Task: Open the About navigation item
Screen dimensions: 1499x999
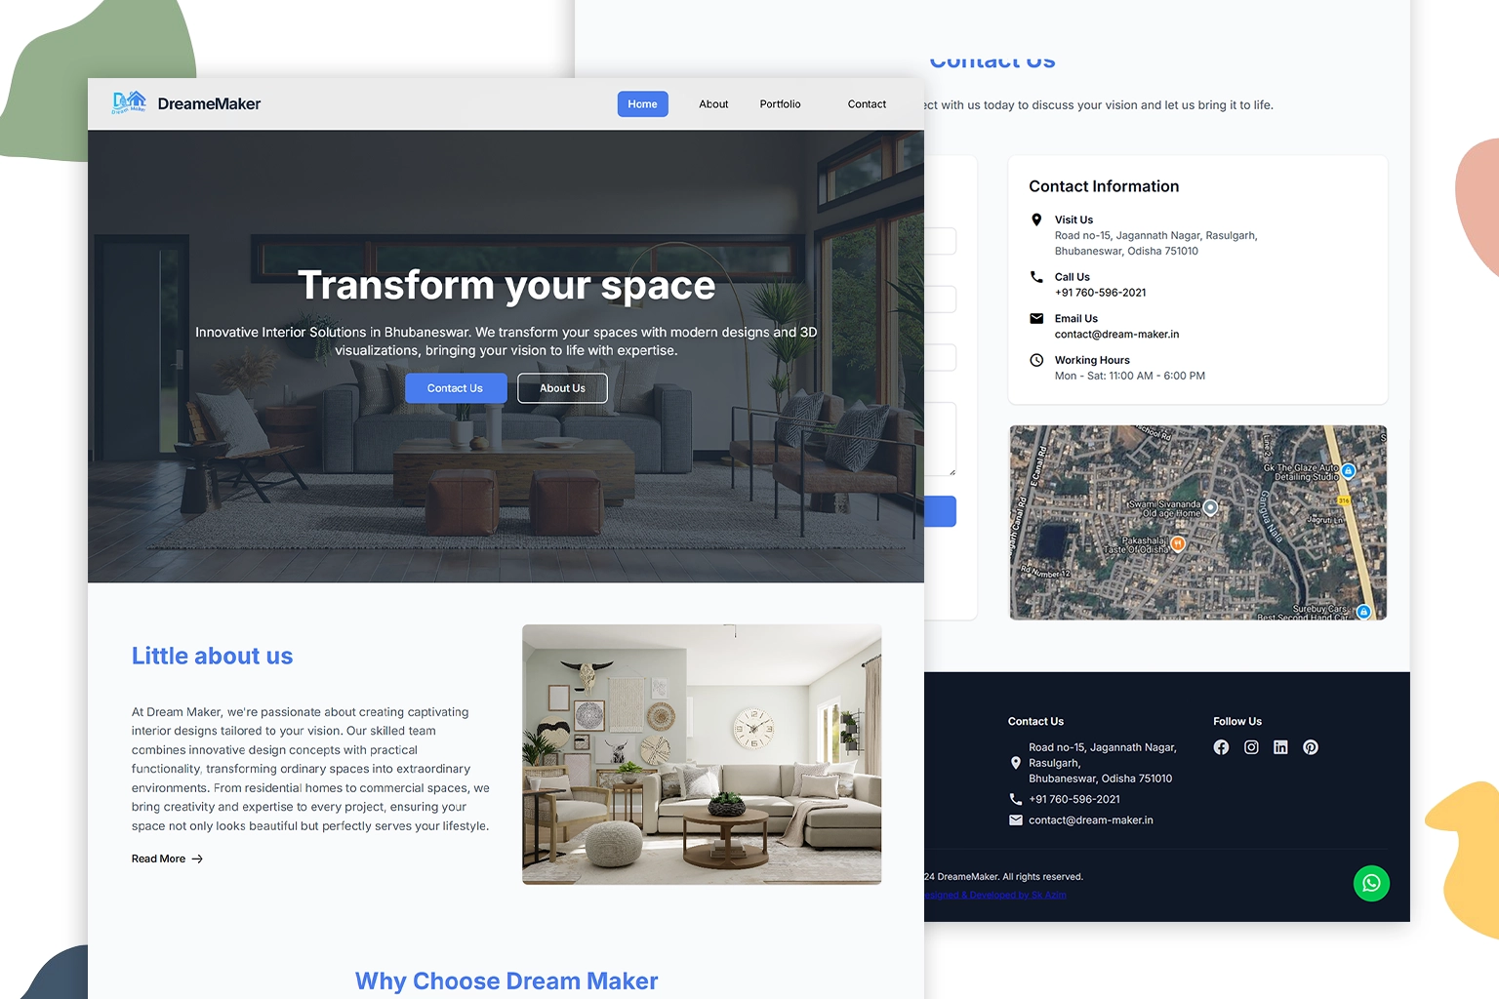Action: point(713,103)
